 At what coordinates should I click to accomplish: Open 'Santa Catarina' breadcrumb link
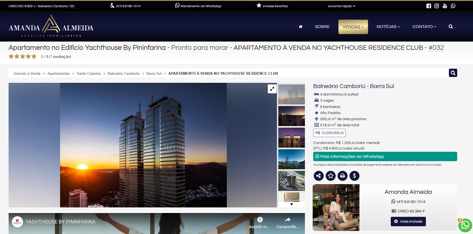(x=89, y=73)
